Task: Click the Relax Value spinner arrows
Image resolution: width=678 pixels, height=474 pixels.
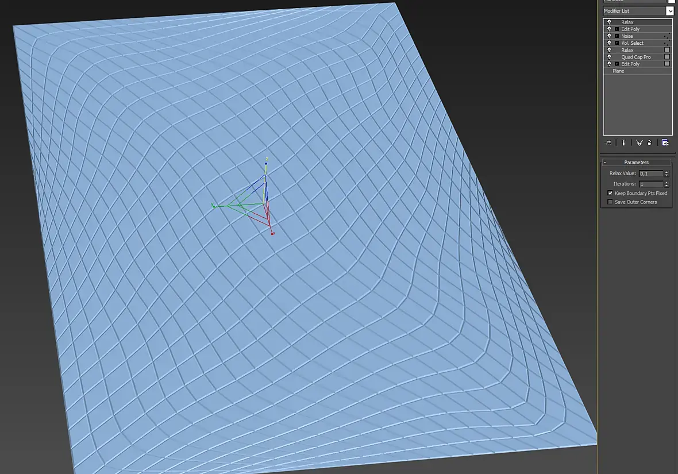Action: (667, 174)
